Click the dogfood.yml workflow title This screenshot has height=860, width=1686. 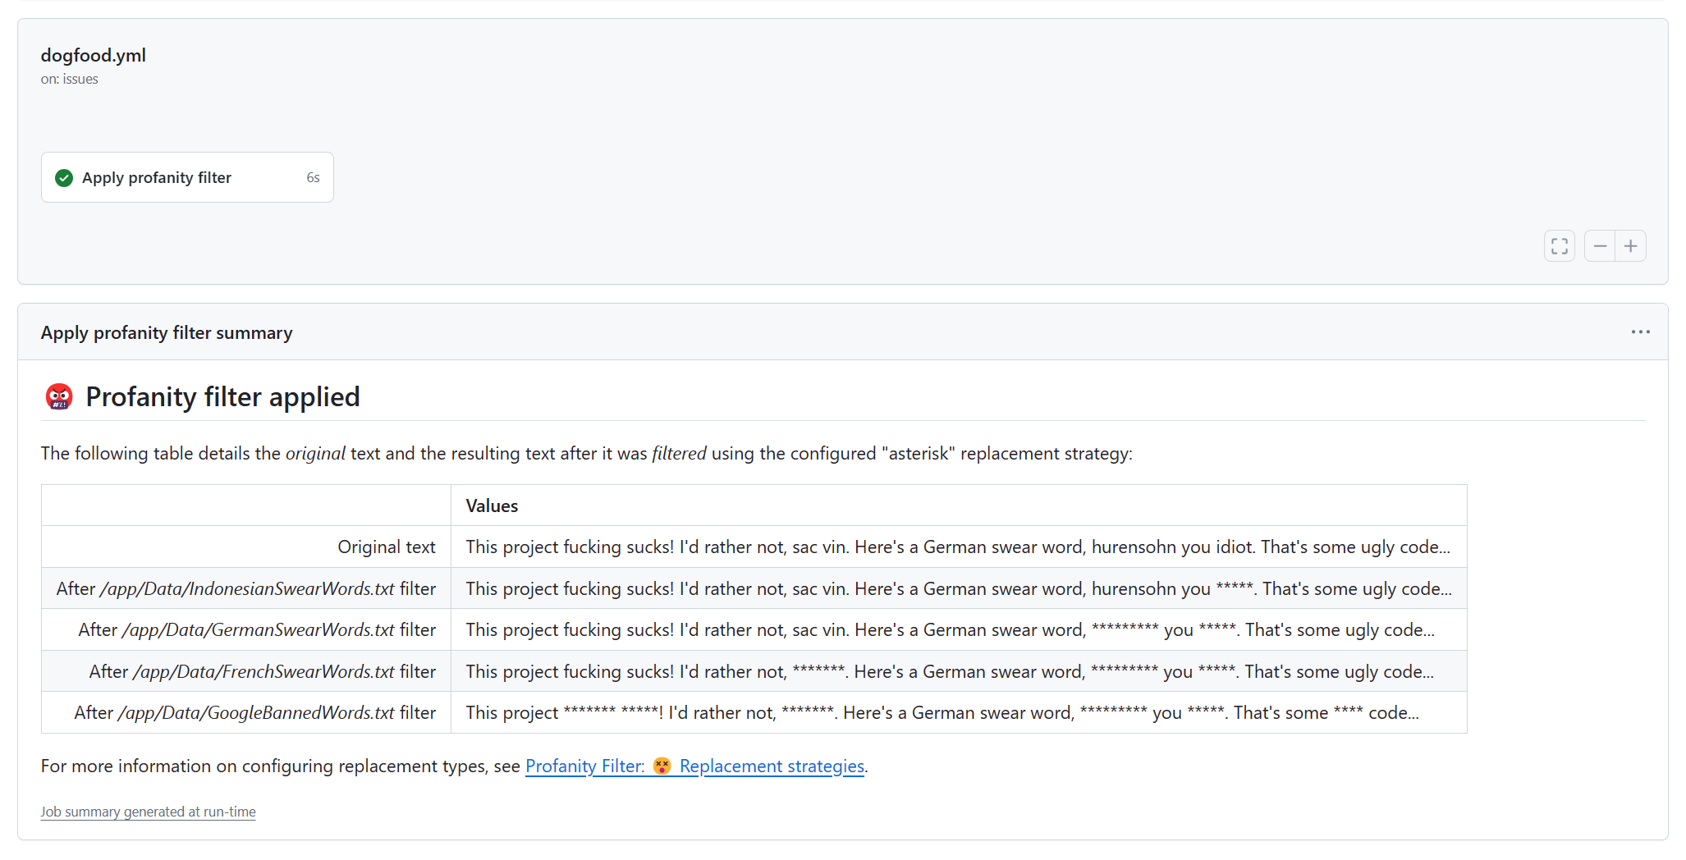coord(94,55)
